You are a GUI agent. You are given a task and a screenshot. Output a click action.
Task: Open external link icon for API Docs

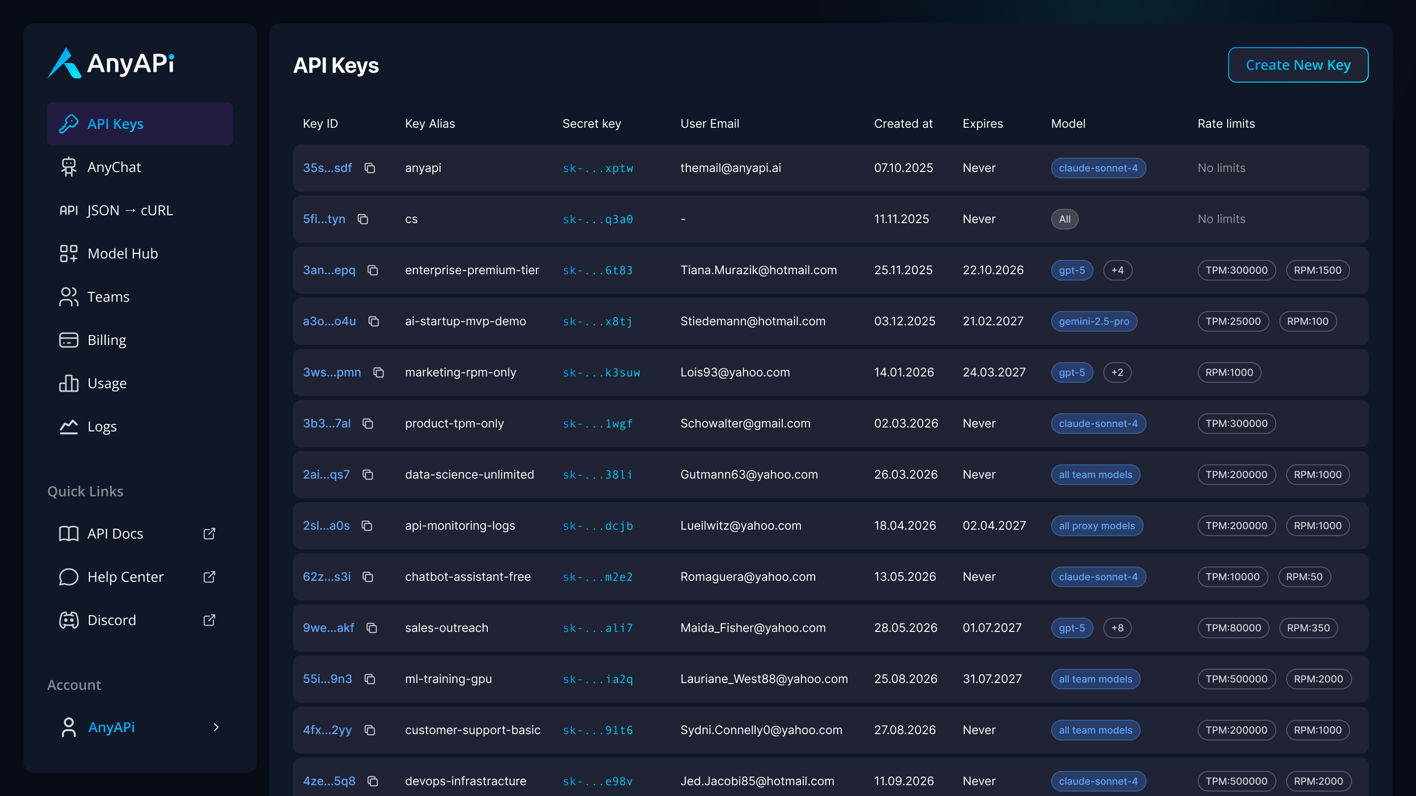click(209, 534)
